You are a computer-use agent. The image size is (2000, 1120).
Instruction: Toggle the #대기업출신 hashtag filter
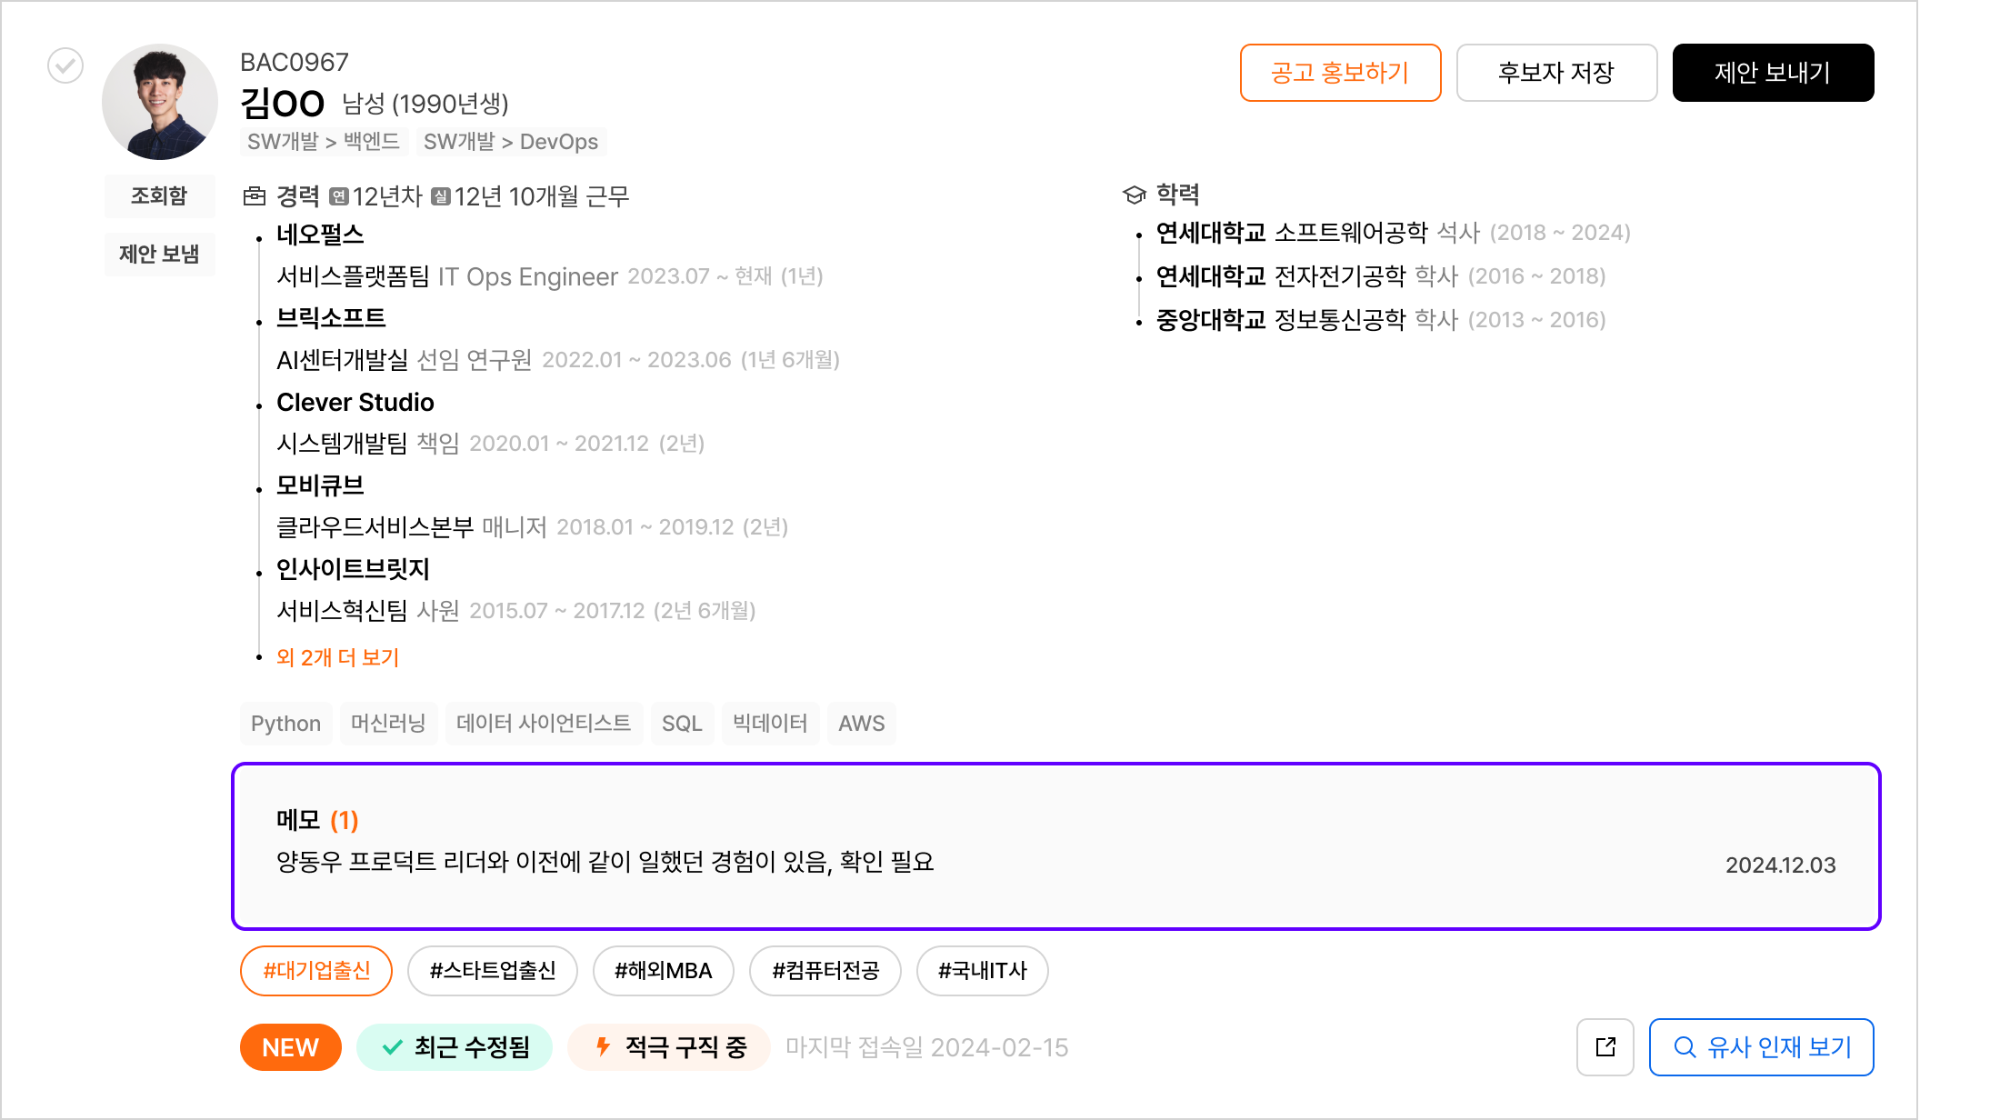[x=316, y=971]
